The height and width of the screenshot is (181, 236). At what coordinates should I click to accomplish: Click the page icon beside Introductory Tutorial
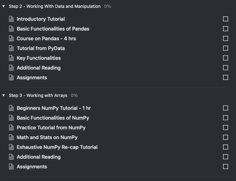11,19
